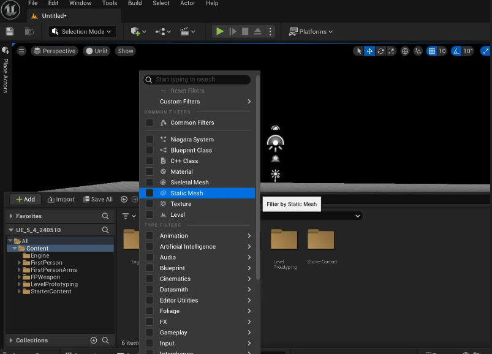This screenshot has width=492, height=354.
Task: Open the Window menu
Action: coord(80,3)
